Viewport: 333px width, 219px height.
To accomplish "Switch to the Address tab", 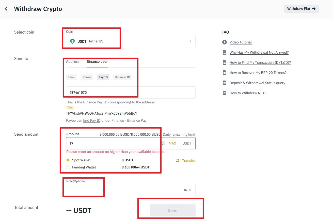I will (73, 61).
